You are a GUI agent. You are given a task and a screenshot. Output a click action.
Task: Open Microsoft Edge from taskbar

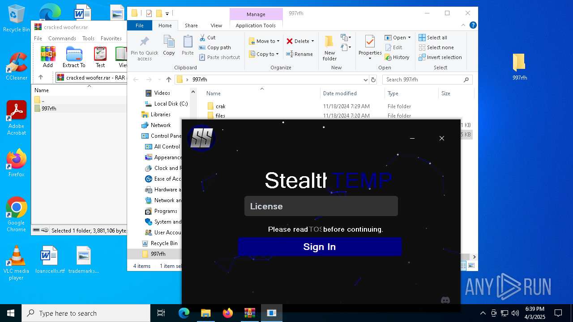point(184,313)
